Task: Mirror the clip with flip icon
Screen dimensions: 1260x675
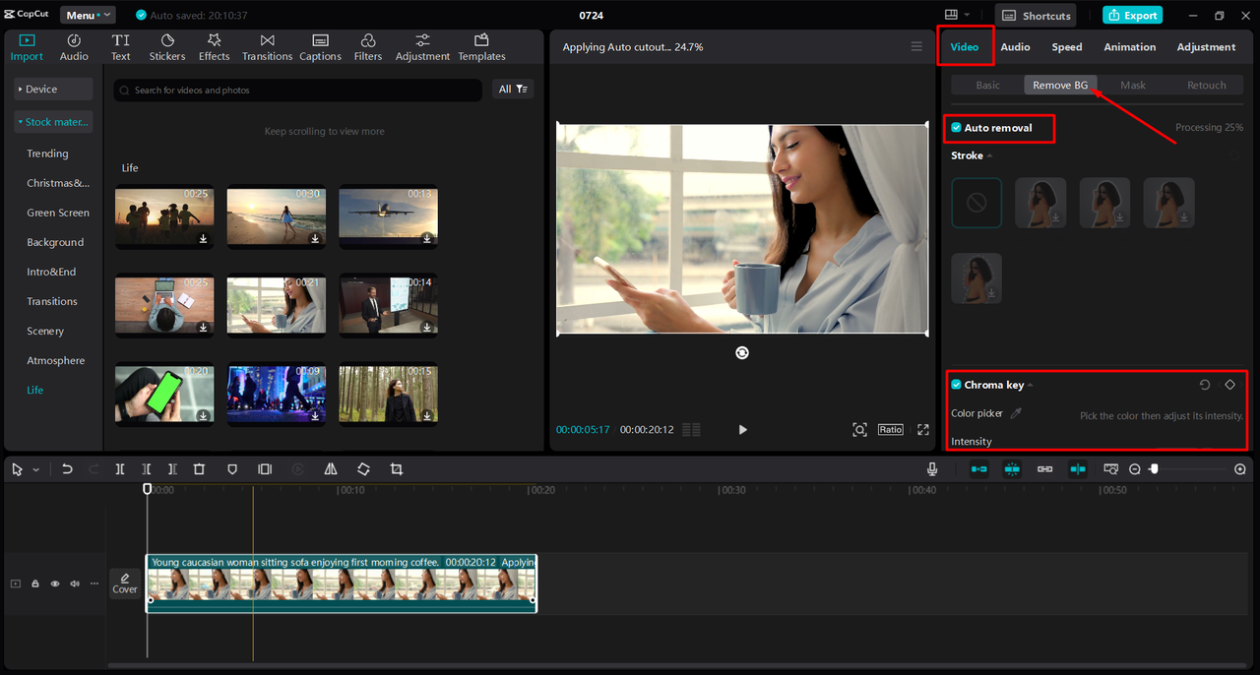Action: [331, 469]
